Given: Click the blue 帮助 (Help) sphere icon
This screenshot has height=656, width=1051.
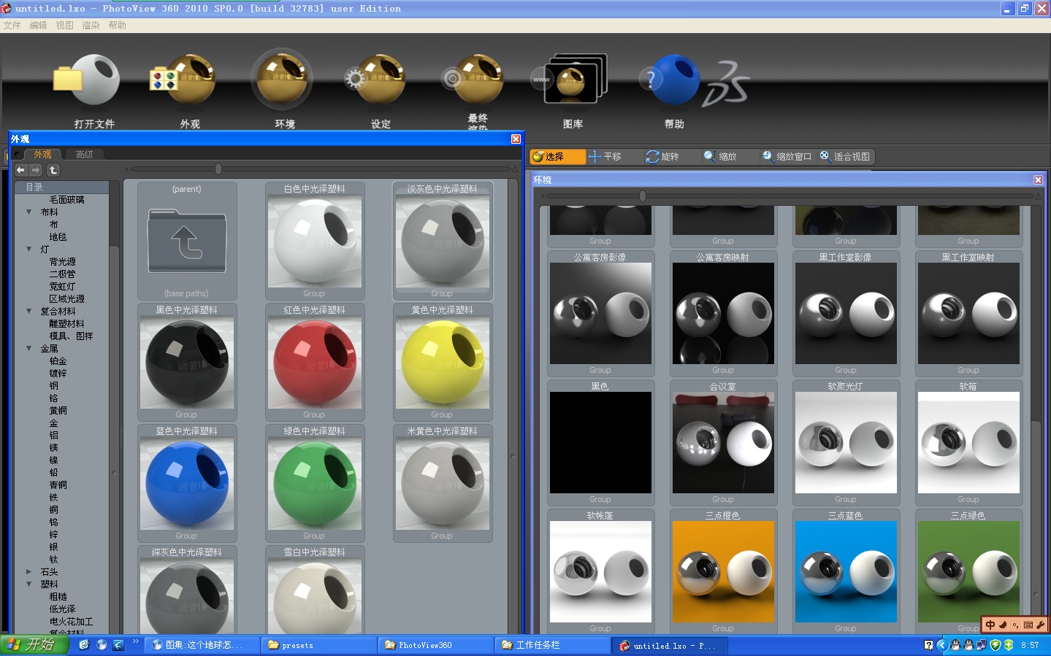Looking at the screenshot, I should pos(670,80).
